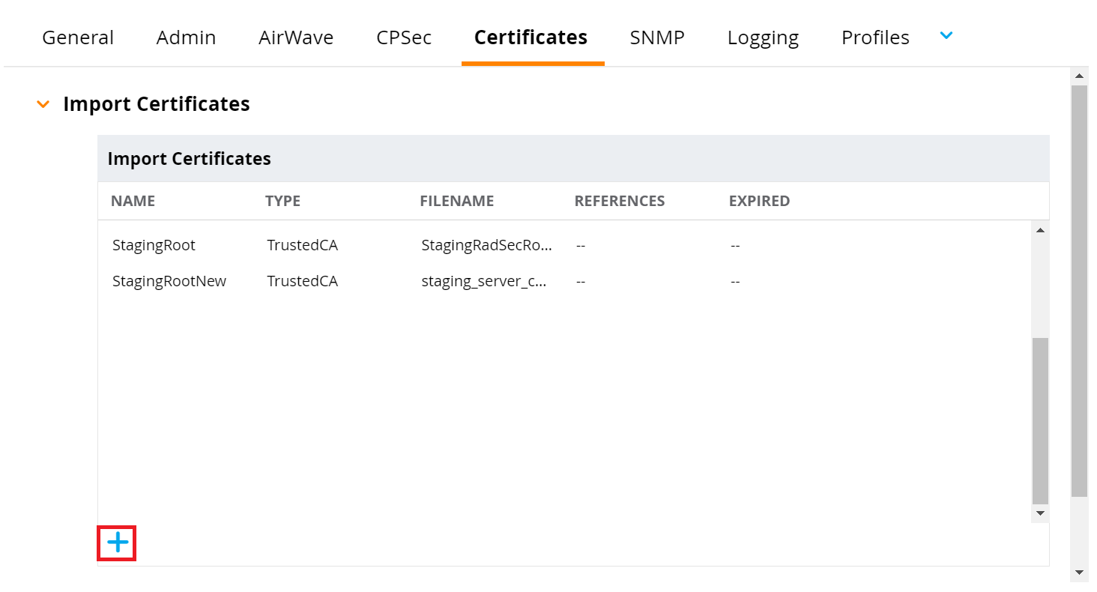Image resolution: width=1097 pixels, height=592 pixels.
Task: Open the more tabs dropdown after Profiles
Action: (x=946, y=35)
